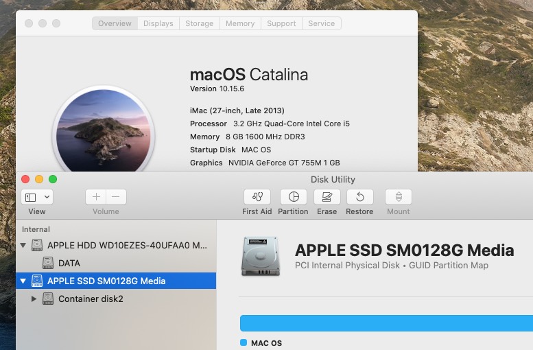Remove a volume with minus button

116,197
